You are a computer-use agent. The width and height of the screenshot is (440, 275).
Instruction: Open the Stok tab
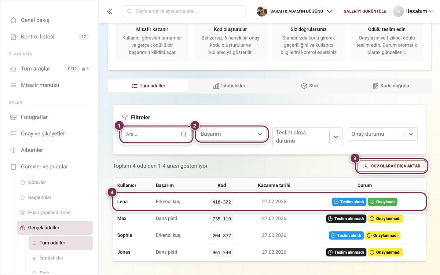click(x=310, y=86)
